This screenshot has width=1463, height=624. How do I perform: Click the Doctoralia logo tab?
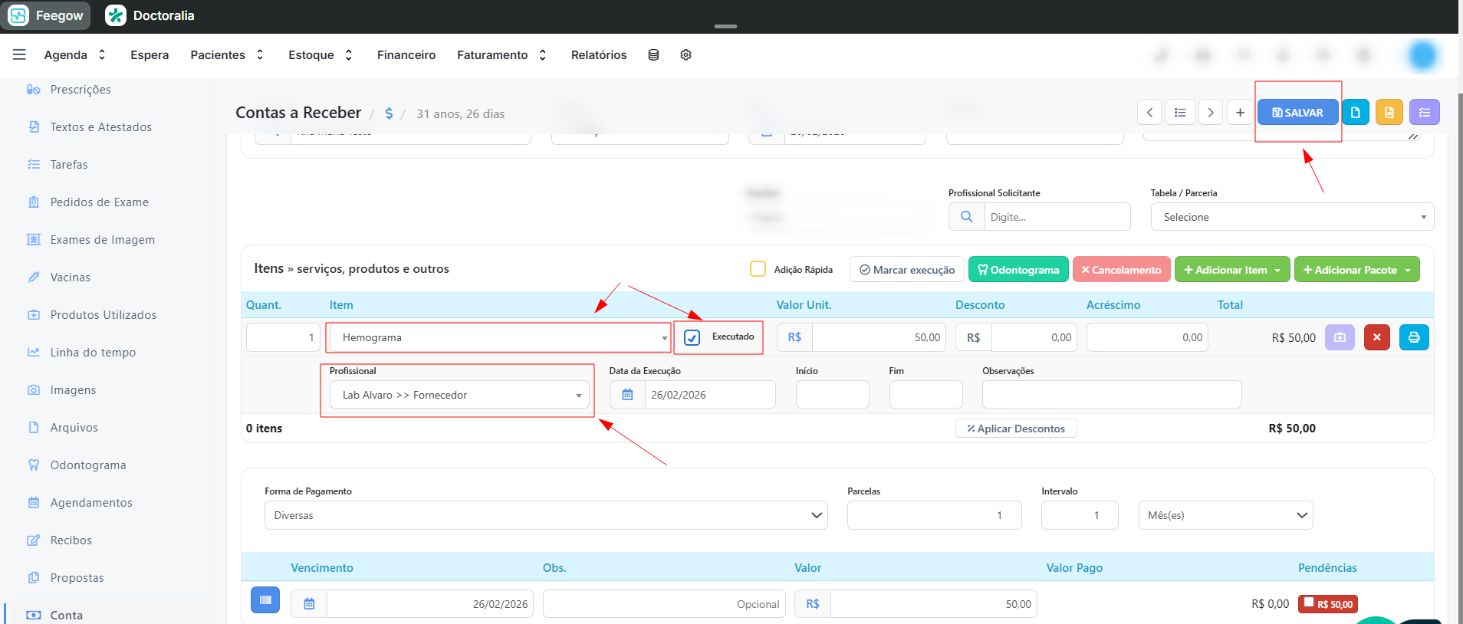tap(150, 15)
